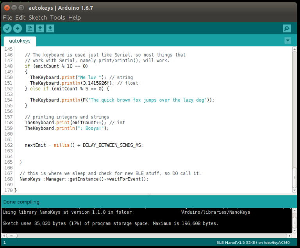Click the code editor vertical scrollbar
This screenshot has height=248, width=300.
click(295, 117)
